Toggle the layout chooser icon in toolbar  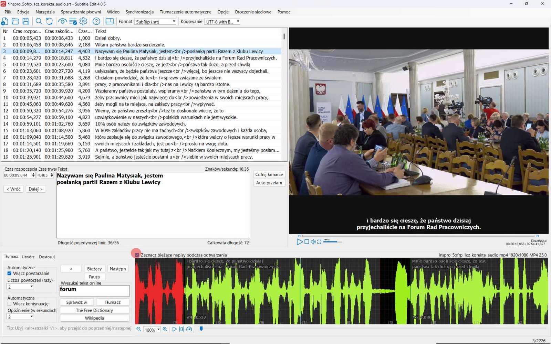[110, 21]
